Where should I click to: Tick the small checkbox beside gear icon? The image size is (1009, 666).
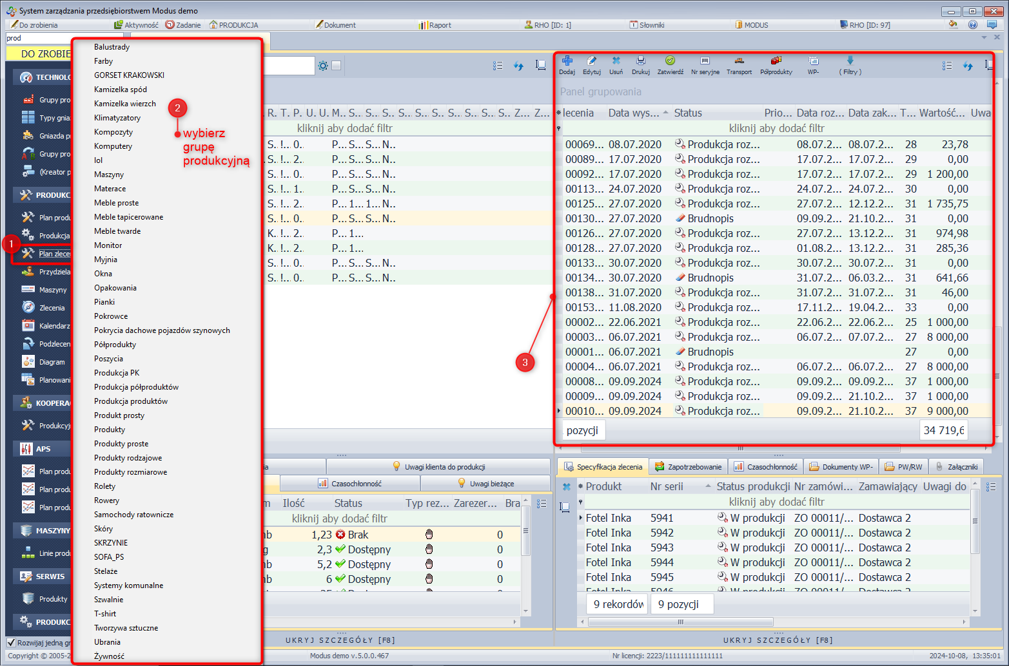click(x=336, y=66)
